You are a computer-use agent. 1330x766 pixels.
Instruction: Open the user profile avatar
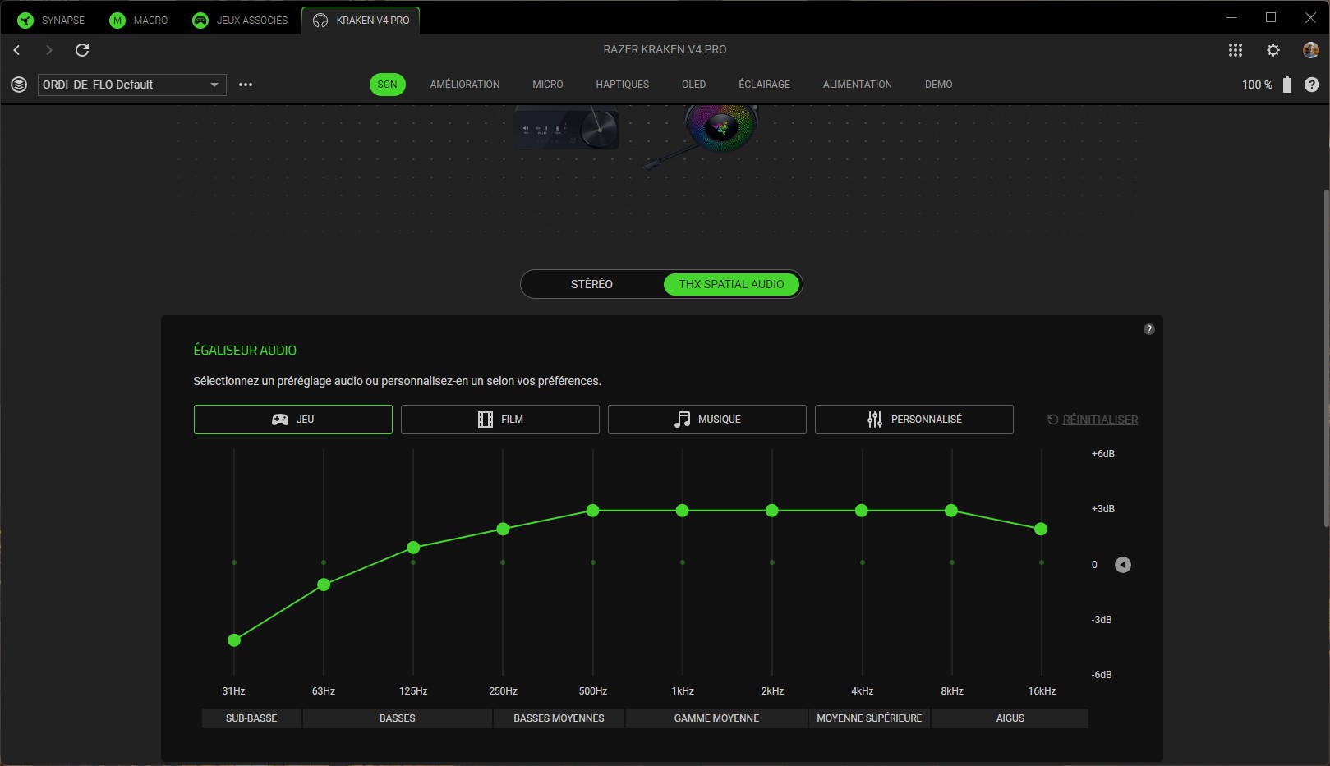coord(1311,50)
